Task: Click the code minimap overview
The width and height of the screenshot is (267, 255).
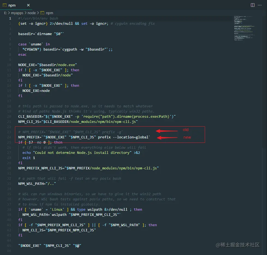Action: tap(244, 28)
